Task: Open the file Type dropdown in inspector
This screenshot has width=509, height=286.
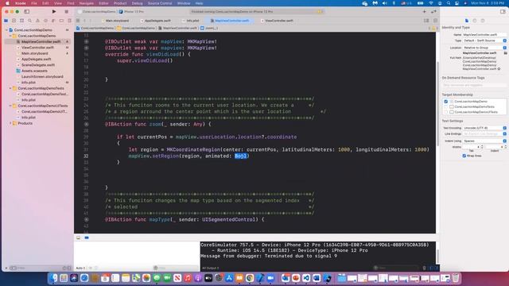Action: coord(484,41)
